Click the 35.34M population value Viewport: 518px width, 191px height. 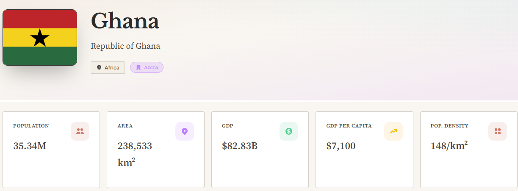click(30, 146)
